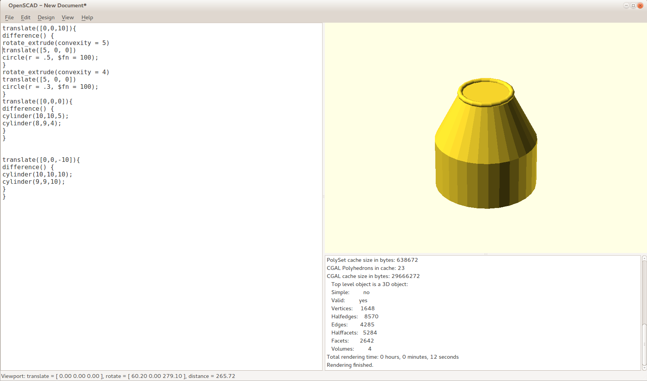Image resolution: width=647 pixels, height=381 pixels.
Task: Close the OpenSCAD window
Action: (640, 5)
